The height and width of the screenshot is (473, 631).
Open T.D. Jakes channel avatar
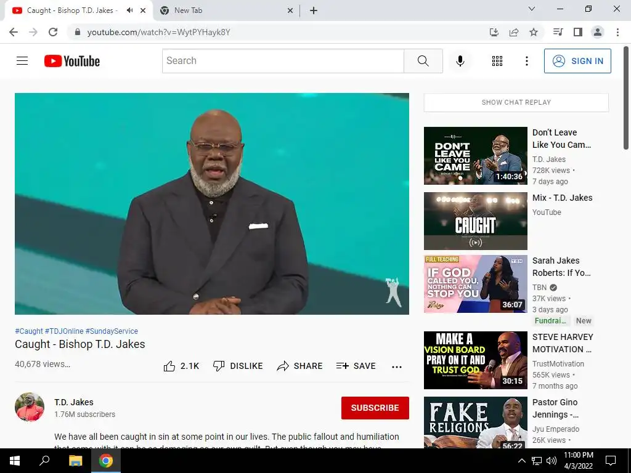30,407
